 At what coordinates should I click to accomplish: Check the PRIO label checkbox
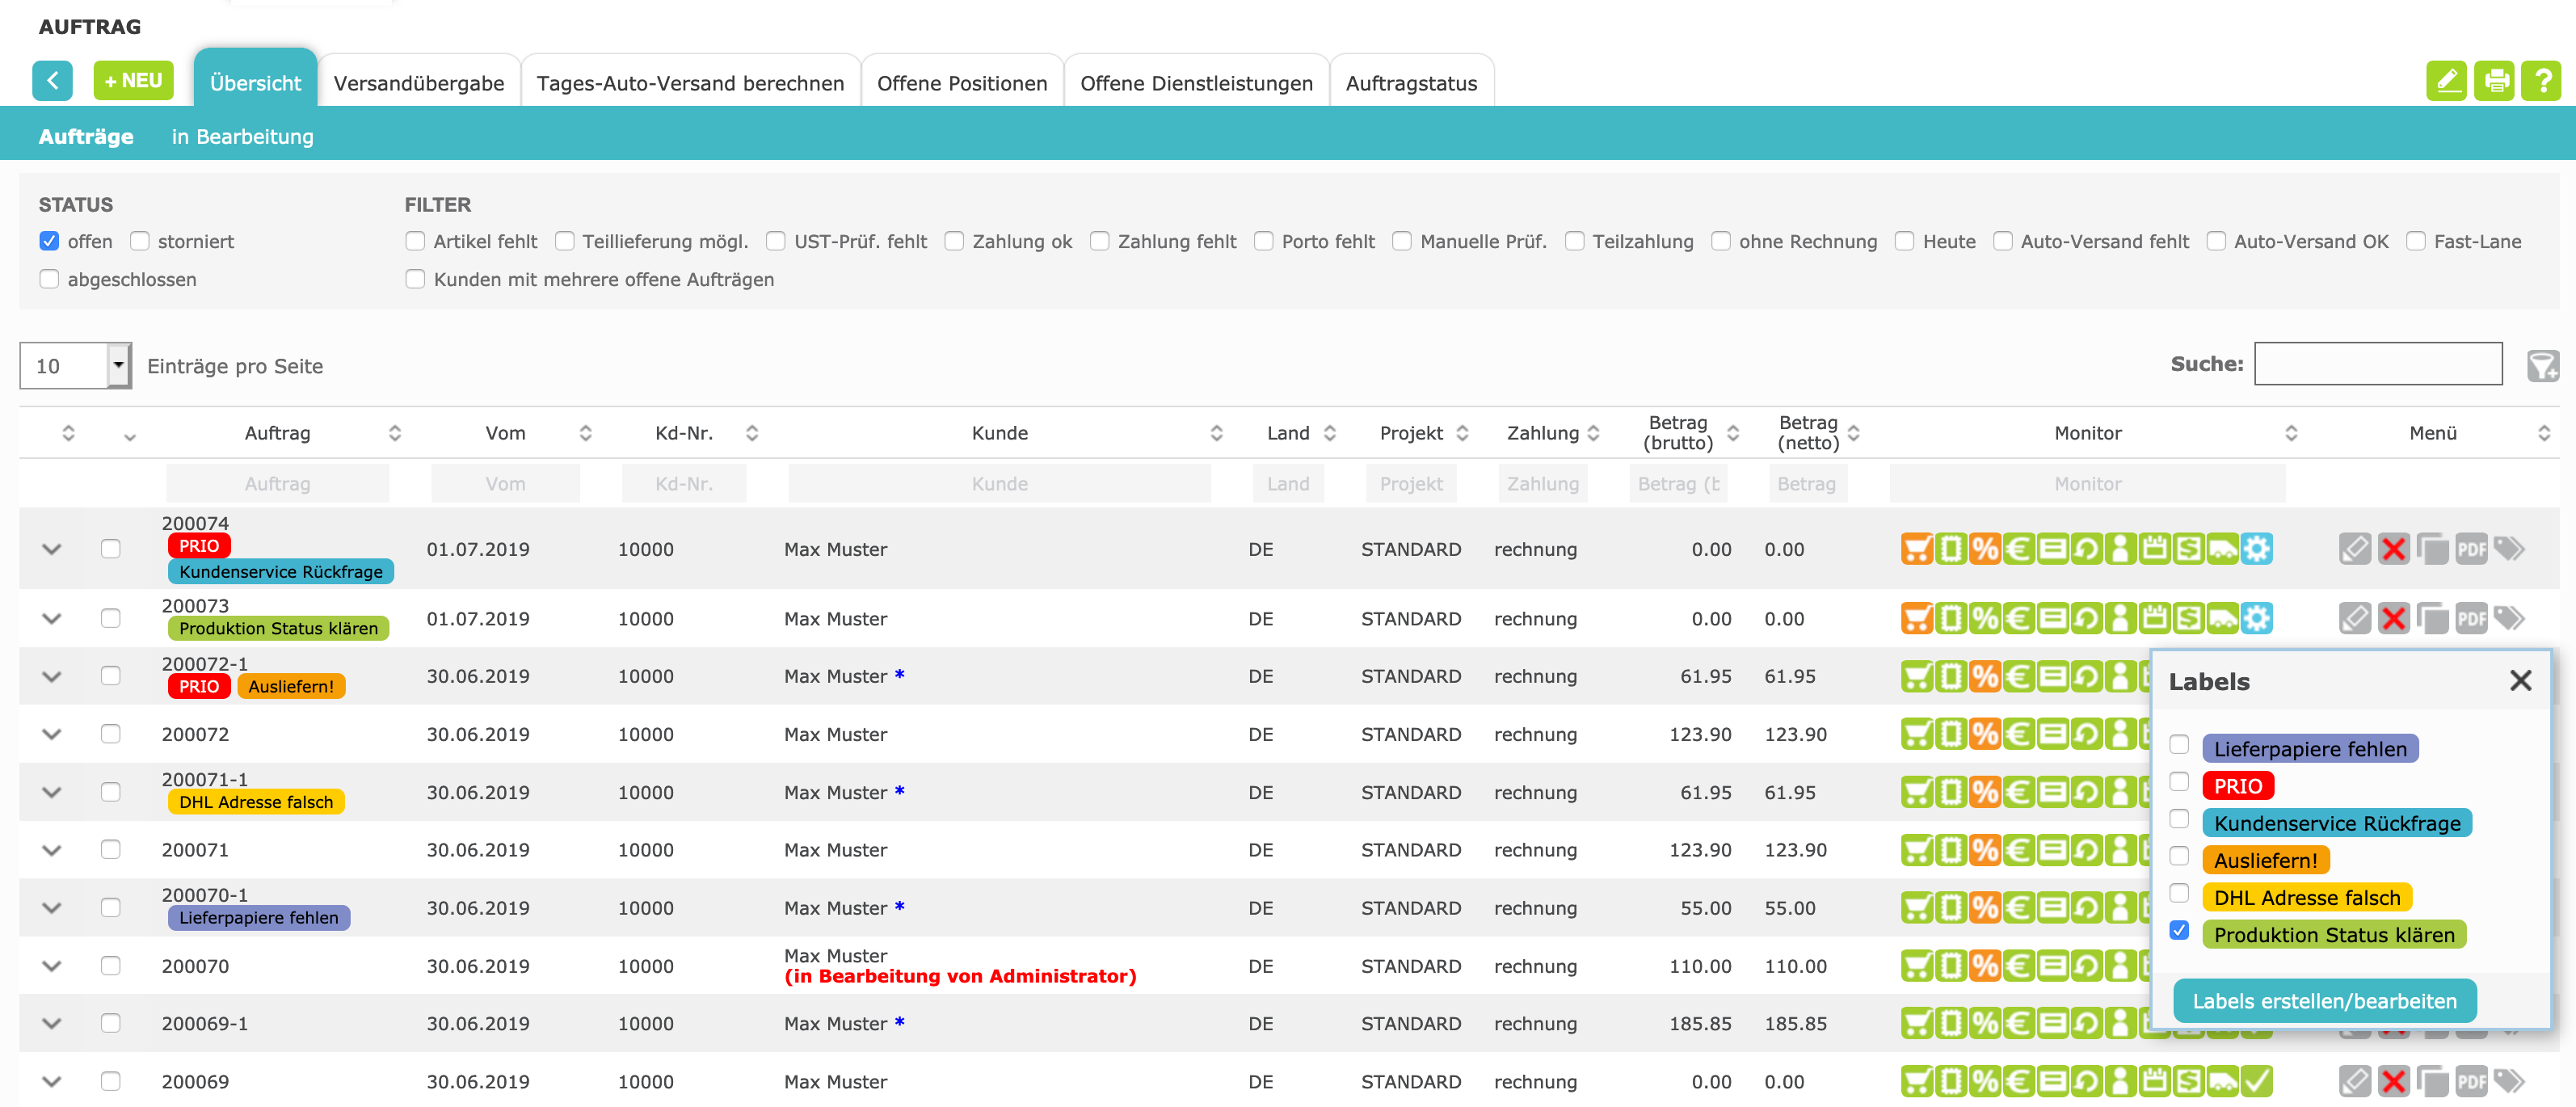[2179, 782]
